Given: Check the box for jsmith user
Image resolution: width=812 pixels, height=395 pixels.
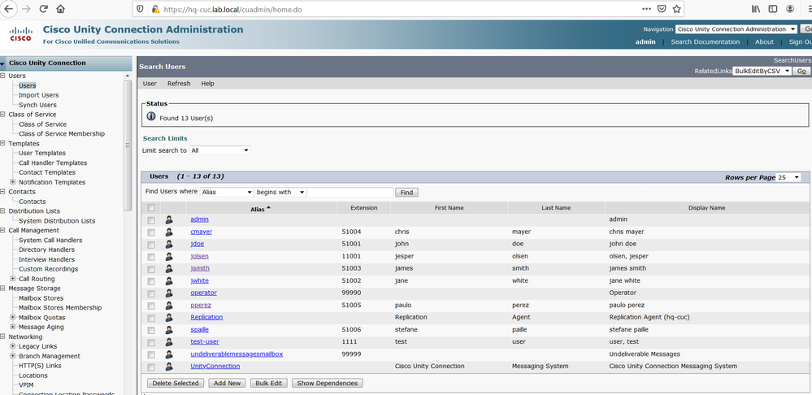Looking at the screenshot, I should 151,269.
